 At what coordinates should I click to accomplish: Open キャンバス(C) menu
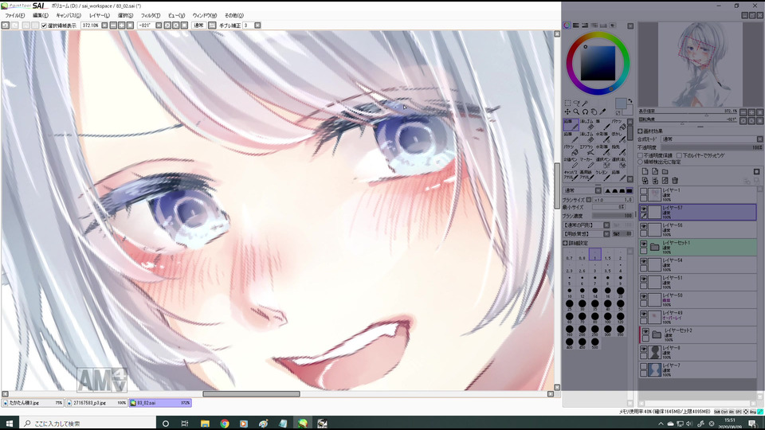point(69,16)
